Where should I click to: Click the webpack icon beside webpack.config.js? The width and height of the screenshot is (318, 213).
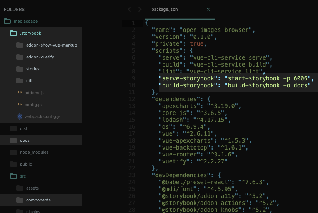click(20, 116)
